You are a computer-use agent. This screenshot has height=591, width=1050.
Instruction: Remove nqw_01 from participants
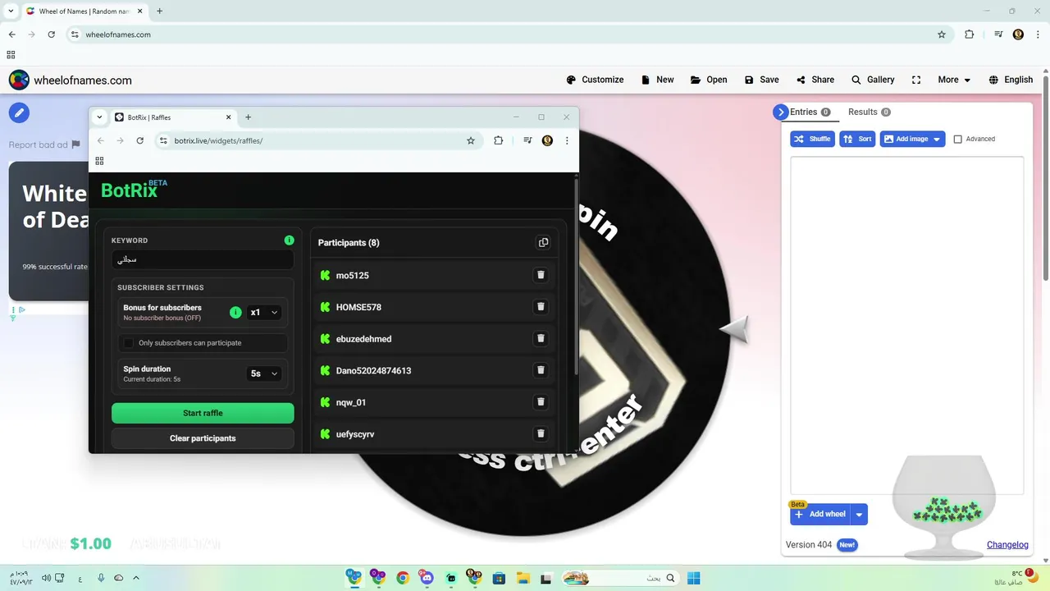(x=541, y=402)
